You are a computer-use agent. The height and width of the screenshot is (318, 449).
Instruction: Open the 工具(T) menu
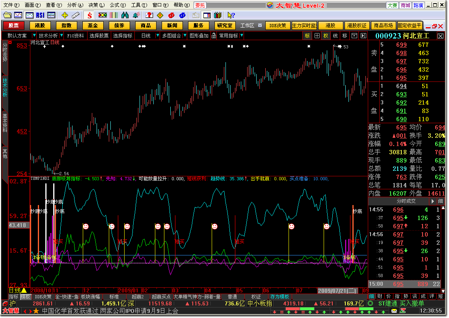[139, 5]
